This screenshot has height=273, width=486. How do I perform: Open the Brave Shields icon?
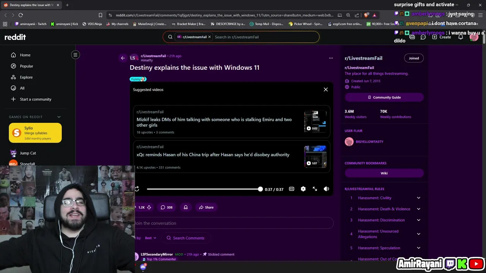[x=366, y=15]
